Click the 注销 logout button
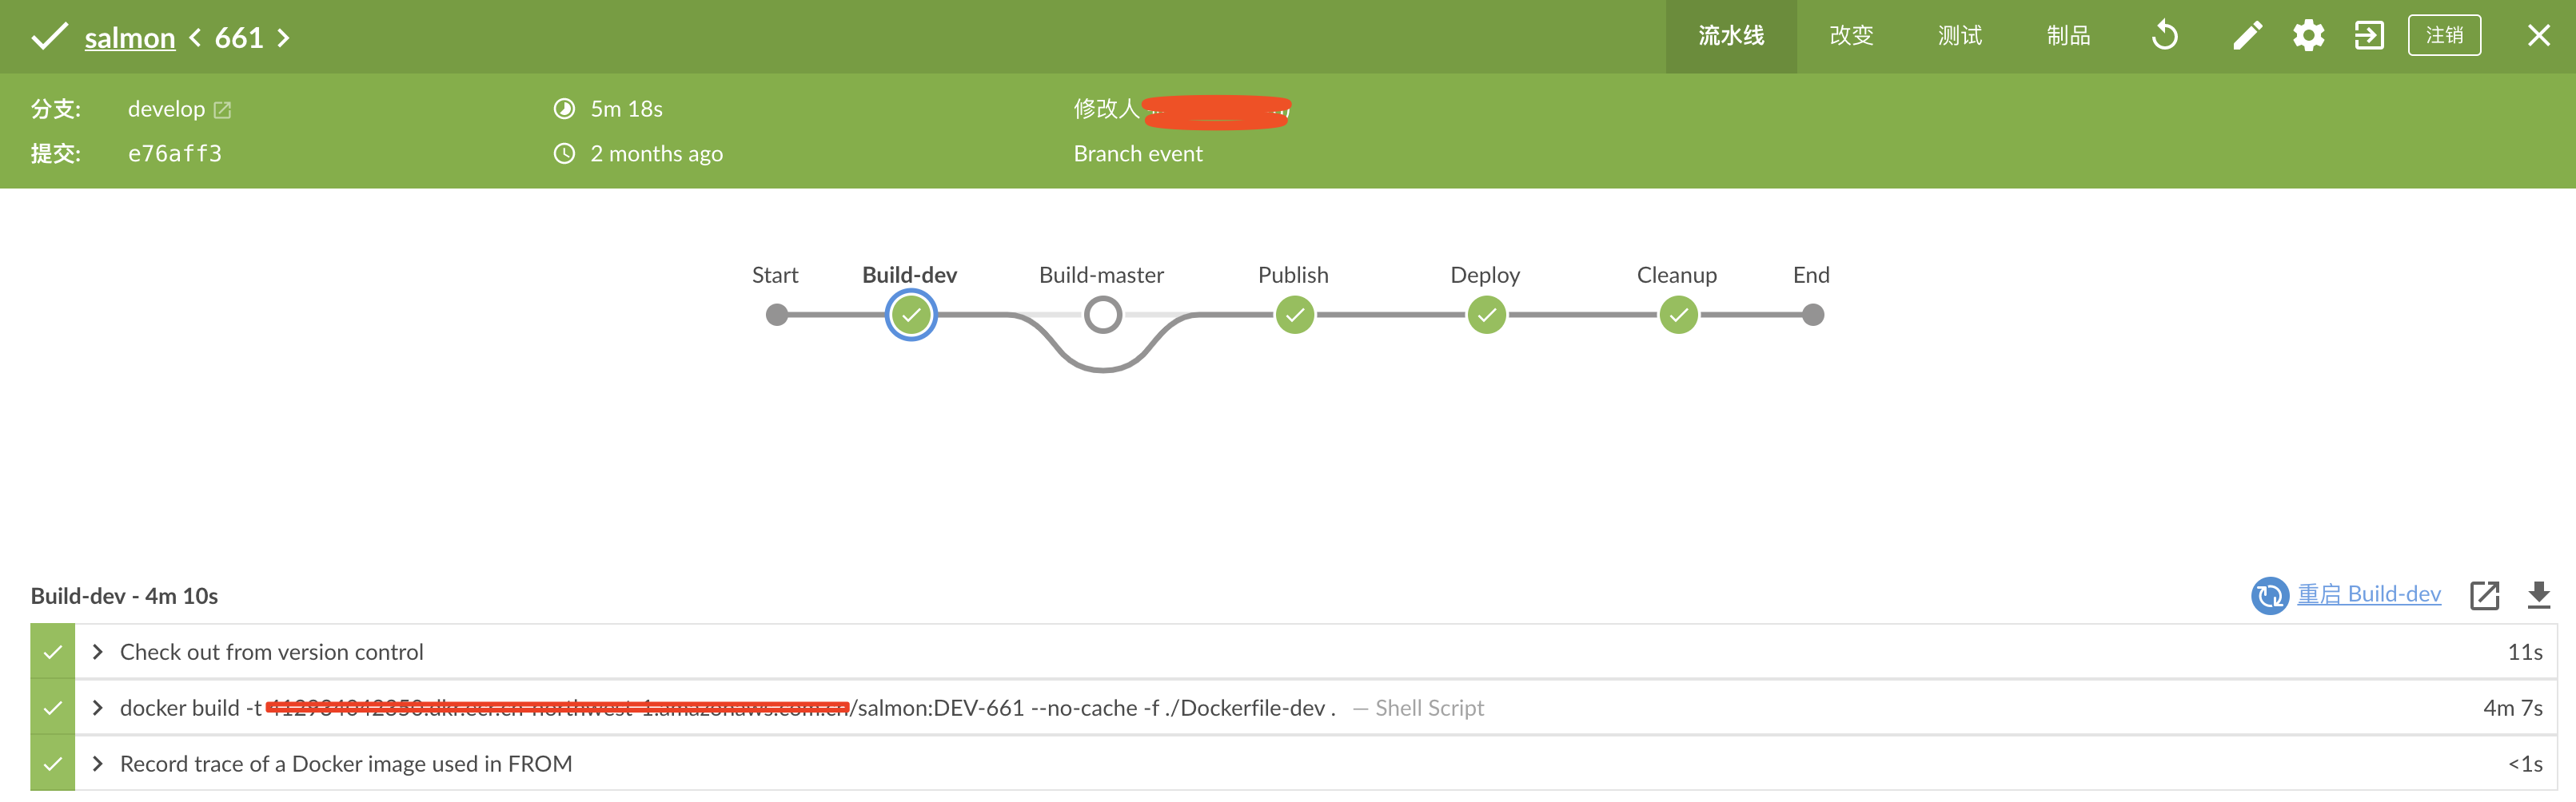The height and width of the screenshot is (802, 2576). pos(2444,36)
